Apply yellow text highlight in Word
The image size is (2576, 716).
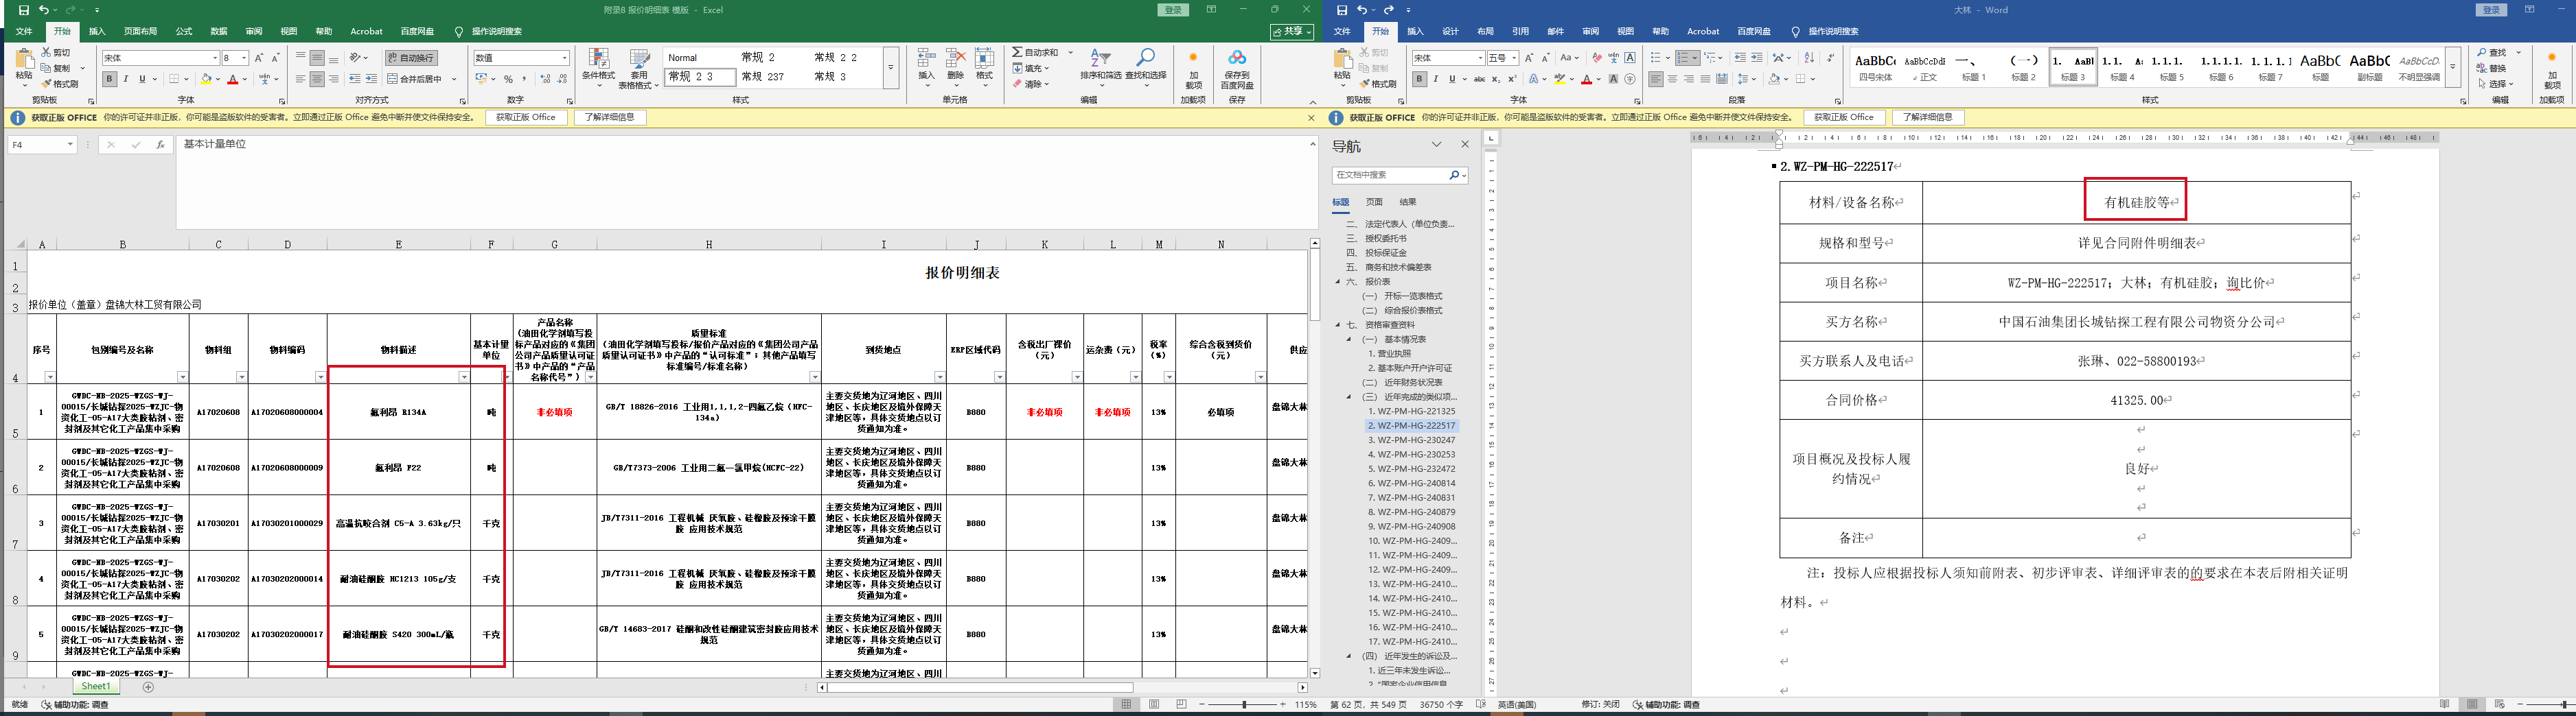1560,79
